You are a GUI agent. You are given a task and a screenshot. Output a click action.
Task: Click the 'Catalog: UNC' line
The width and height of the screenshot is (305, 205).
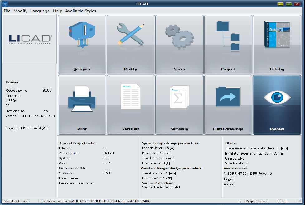click(235, 158)
